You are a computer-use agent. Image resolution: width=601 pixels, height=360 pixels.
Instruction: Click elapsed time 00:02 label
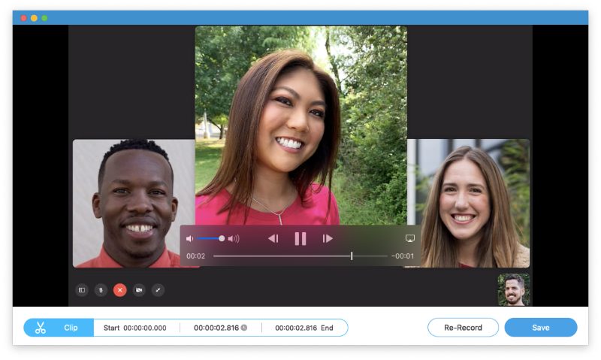(195, 256)
